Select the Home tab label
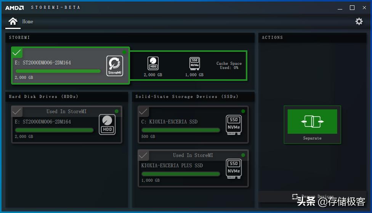372x213 pixels. 27,22
